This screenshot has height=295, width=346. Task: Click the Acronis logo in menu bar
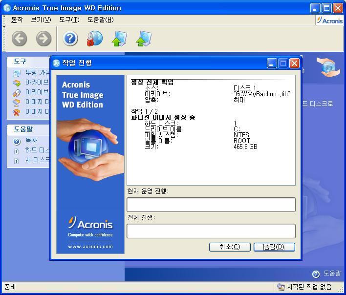(330, 21)
